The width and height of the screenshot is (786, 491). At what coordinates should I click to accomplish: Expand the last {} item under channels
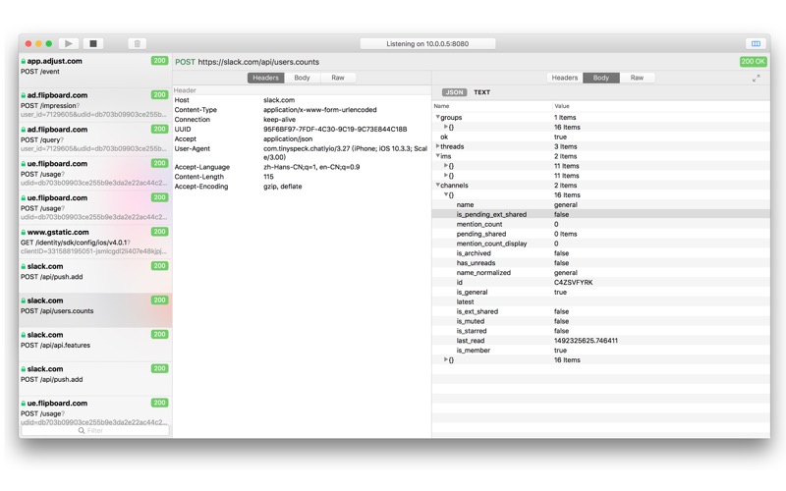tap(446, 359)
